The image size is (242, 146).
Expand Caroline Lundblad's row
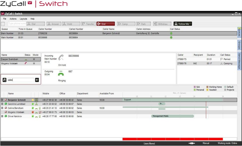(x=2, y=104)
